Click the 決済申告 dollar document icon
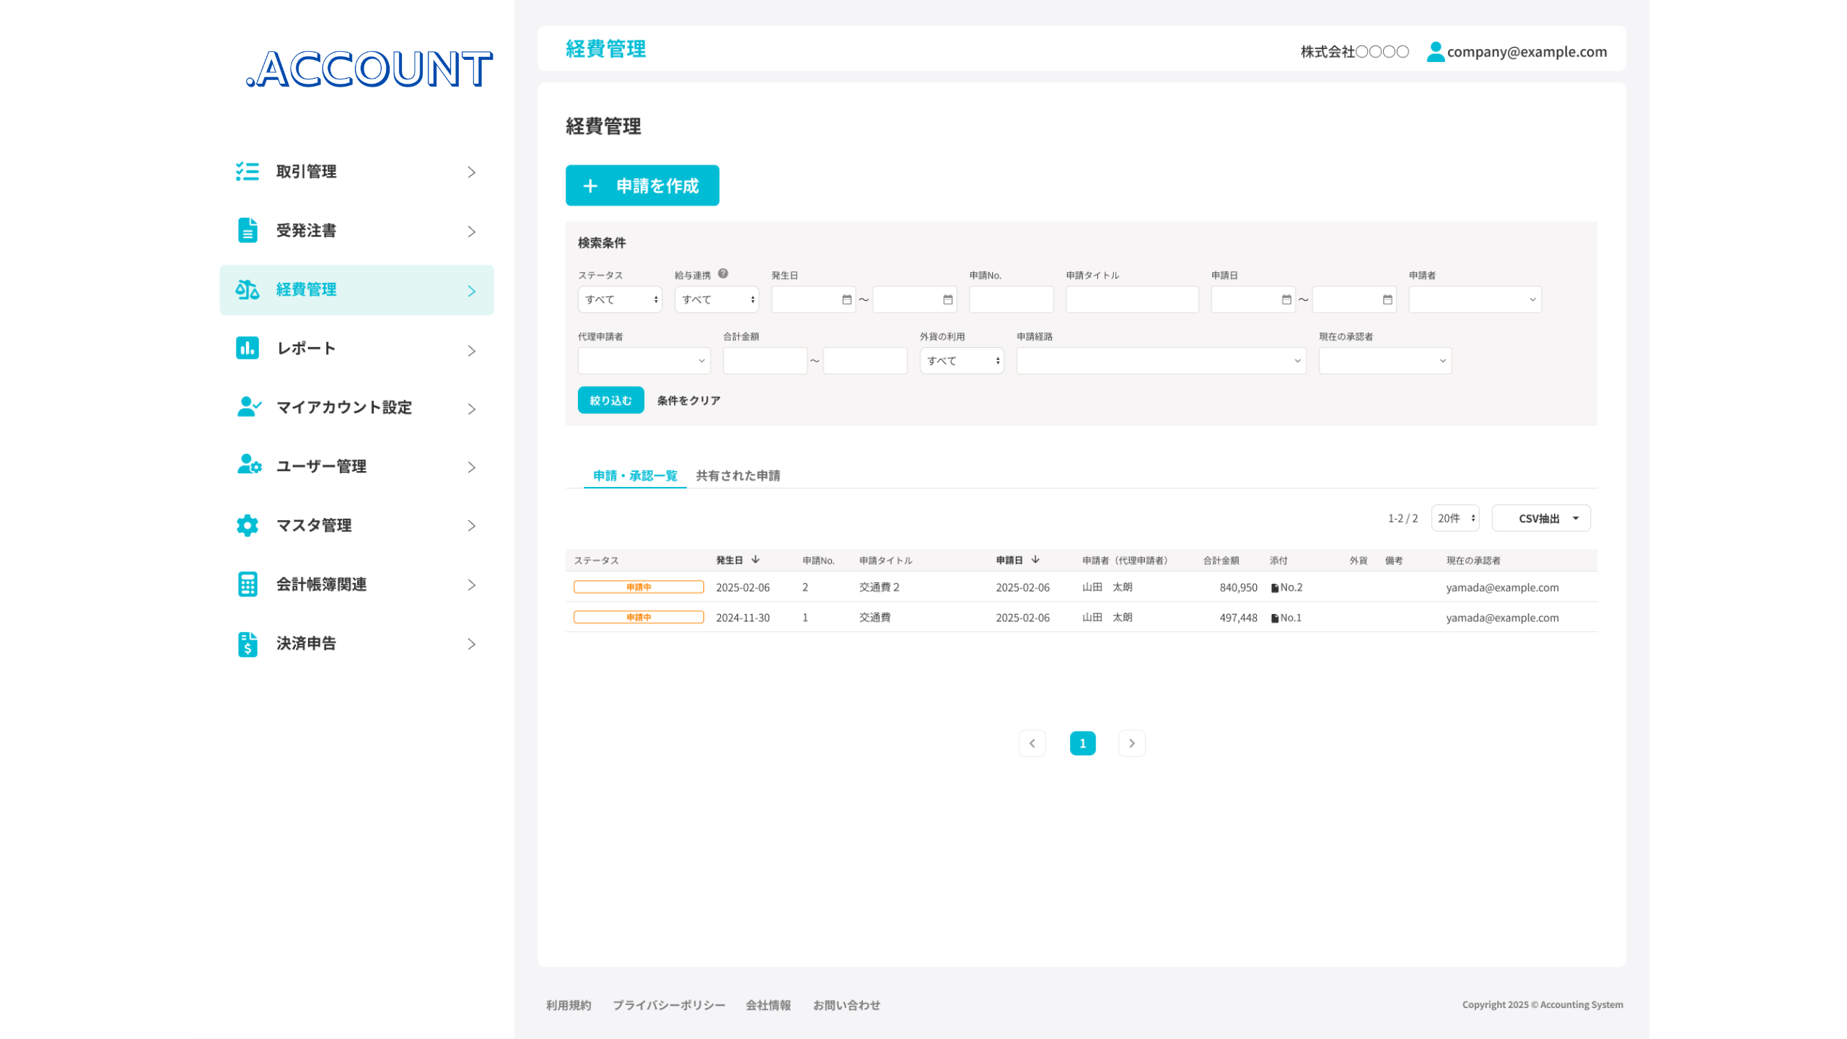This screenshot has height=1039, width=1847. 247,644
